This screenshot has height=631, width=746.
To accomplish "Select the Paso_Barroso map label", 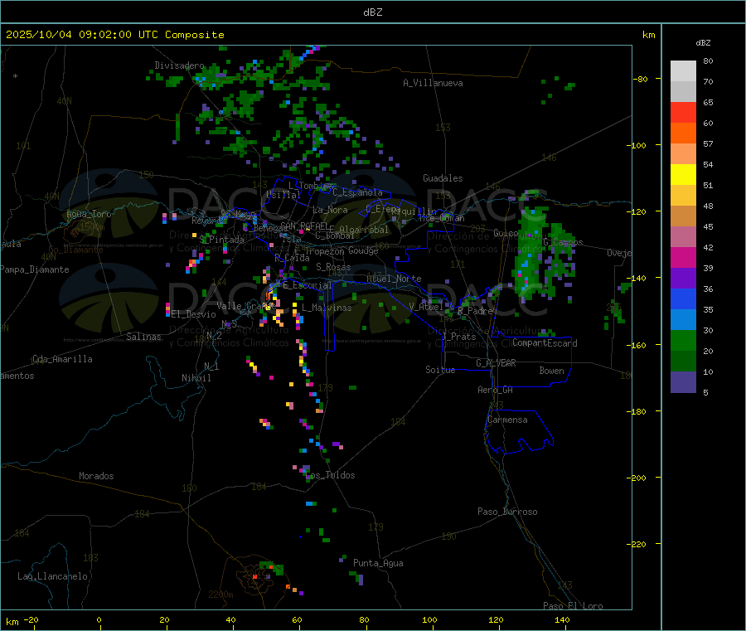I will (x=507, y=512).
